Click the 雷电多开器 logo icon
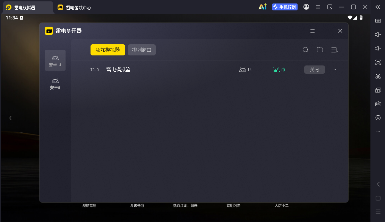Image resolution: width=385 pixels, height=222 pixels. pos(49,31)
